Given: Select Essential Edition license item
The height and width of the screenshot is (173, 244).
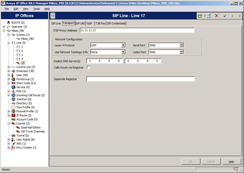Looking at the screenshot, I should (x=31, y=128).
